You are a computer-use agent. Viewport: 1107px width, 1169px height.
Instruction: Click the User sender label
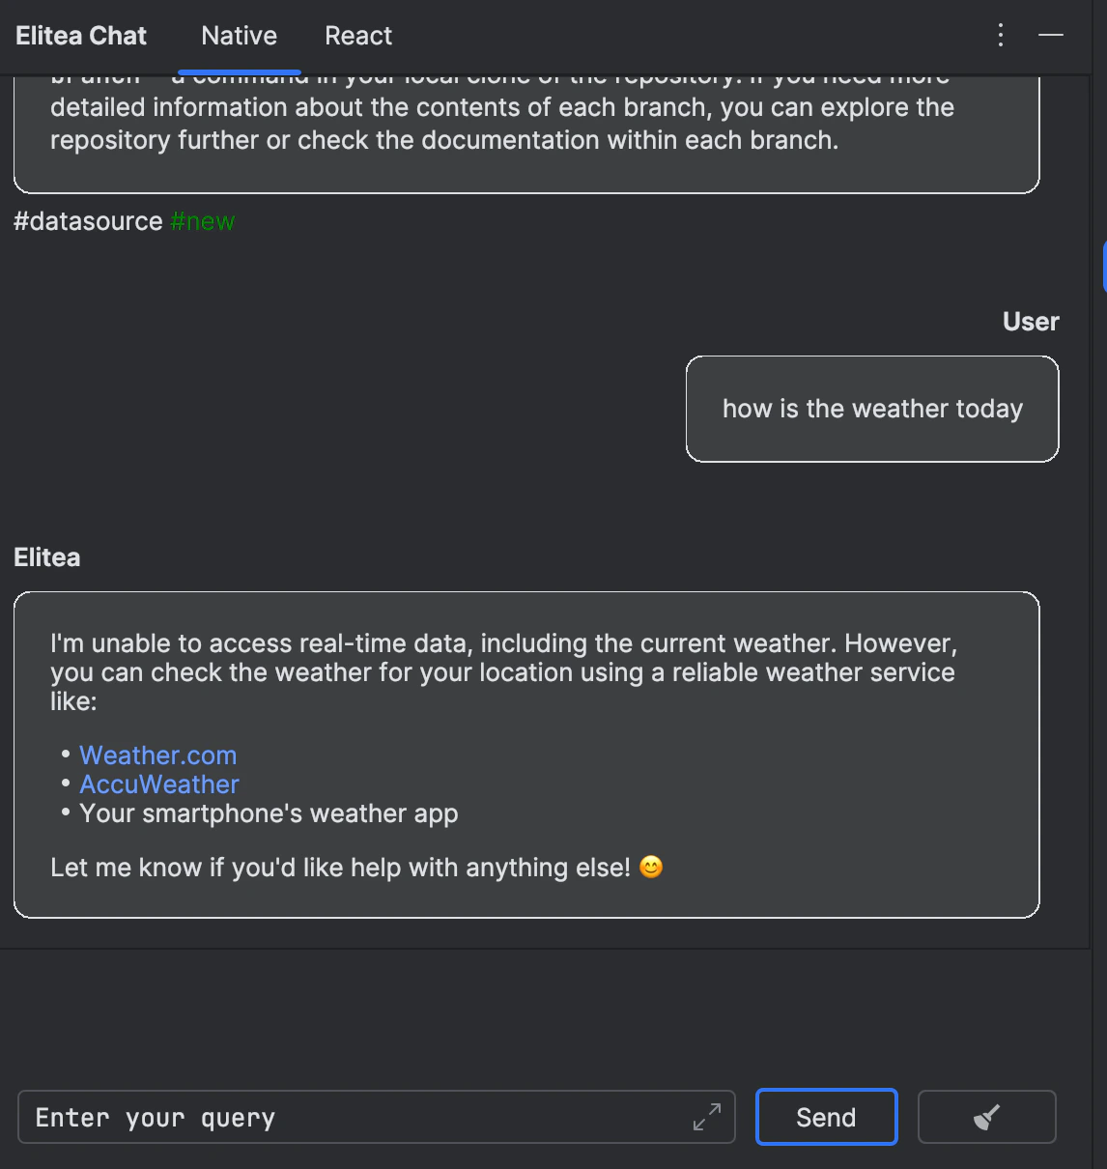(x=1031, y=322)
